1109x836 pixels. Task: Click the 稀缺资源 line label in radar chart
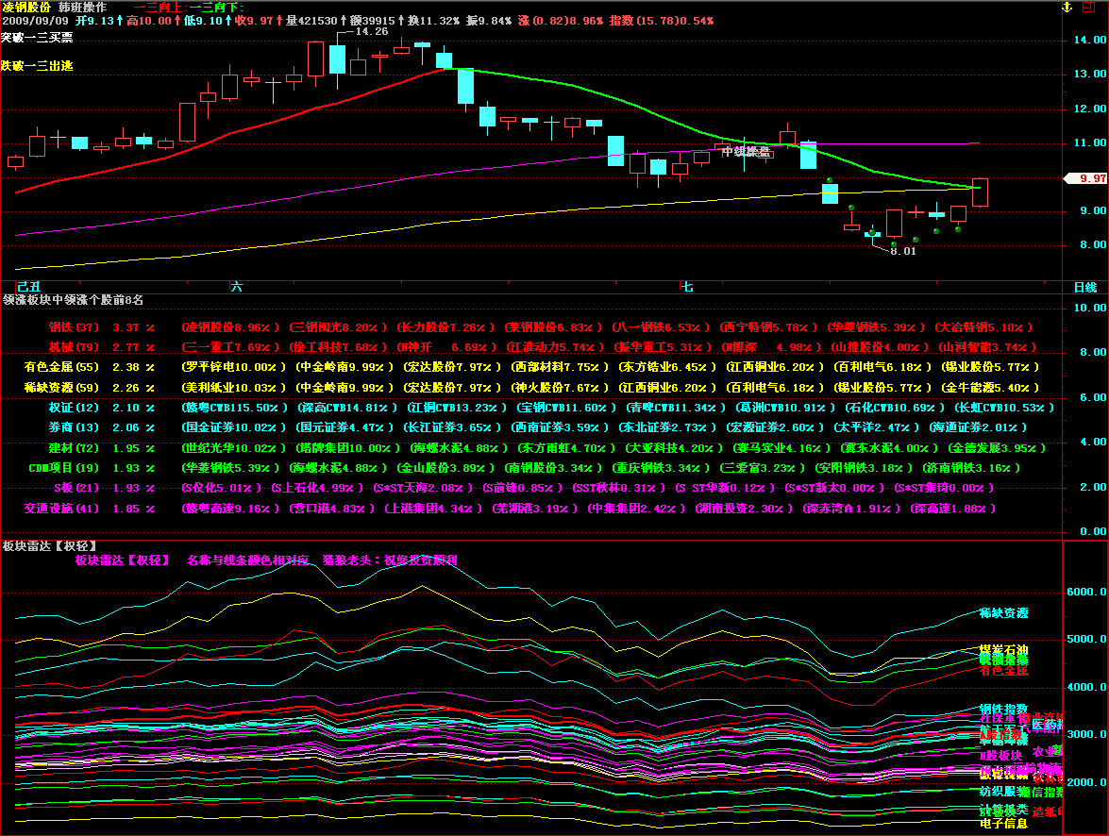pyautogui.click(x=1003, y=613)
